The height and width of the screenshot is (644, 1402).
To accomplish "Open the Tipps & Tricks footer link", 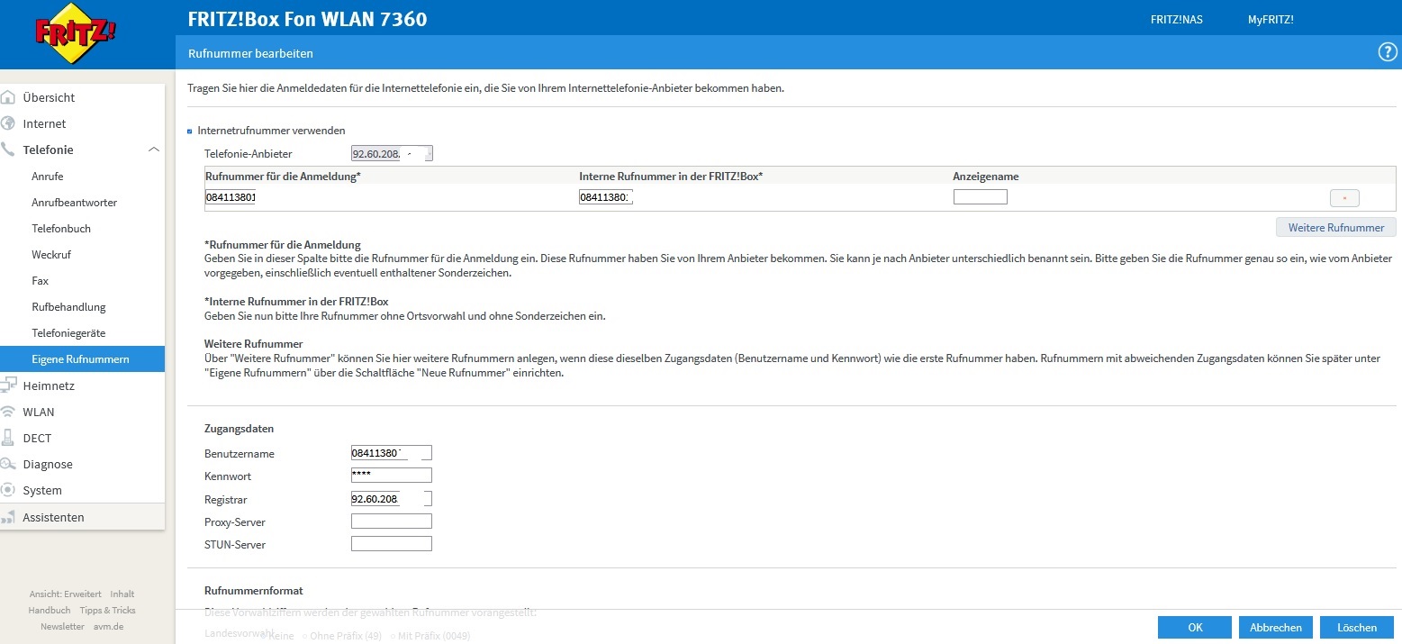I will (x=108, y=611).
